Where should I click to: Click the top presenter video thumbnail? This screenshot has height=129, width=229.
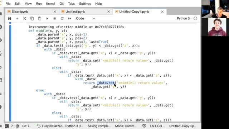[x=215, y=9]
